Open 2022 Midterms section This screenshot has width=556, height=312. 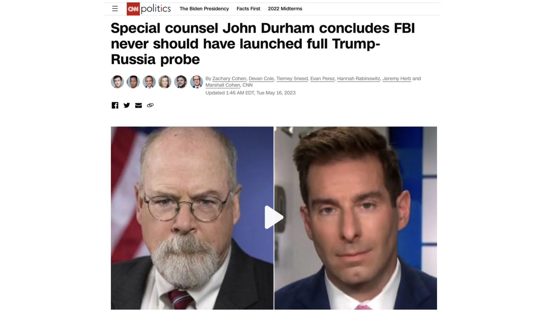coord(285,9)
